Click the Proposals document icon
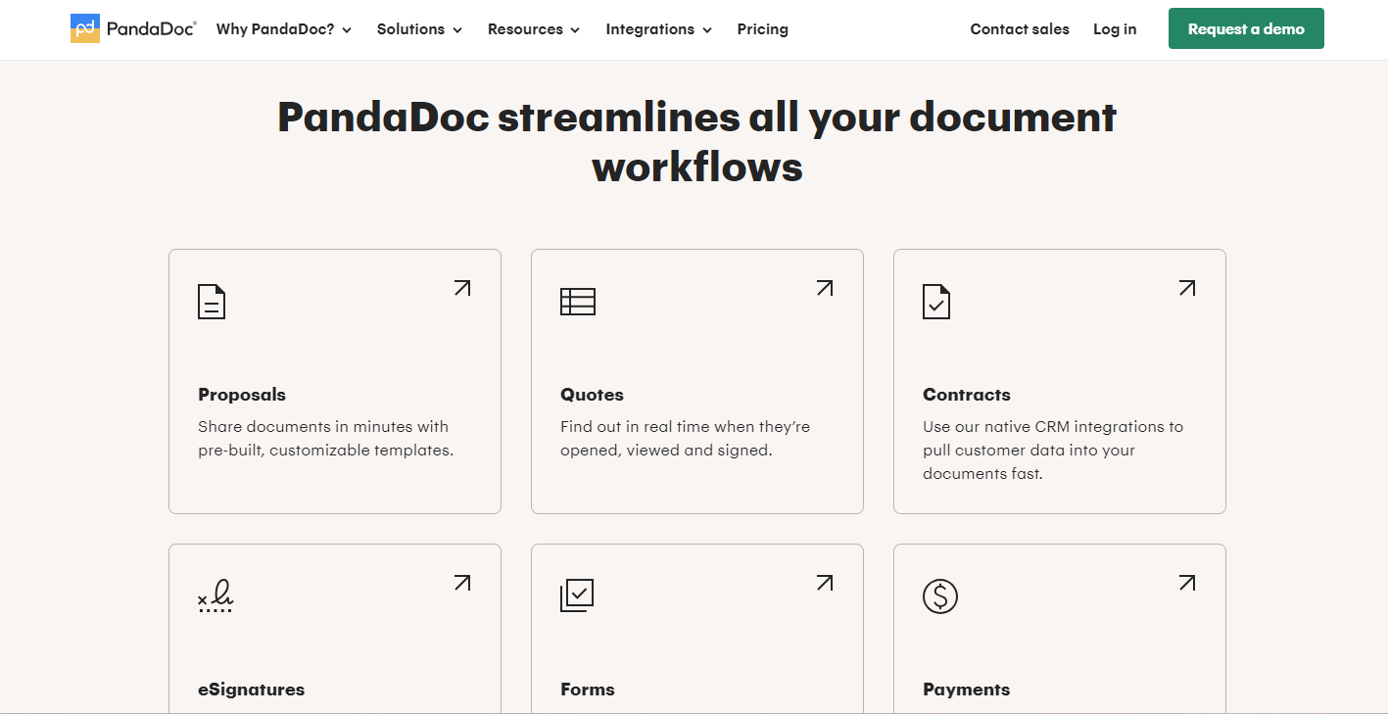Image resolution: width=1388 pixels, height=714 pixels. click(x=212, y=301)
